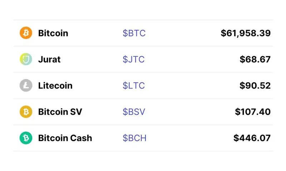Select the $LTC ticker symbol

(x=133, y=85)
